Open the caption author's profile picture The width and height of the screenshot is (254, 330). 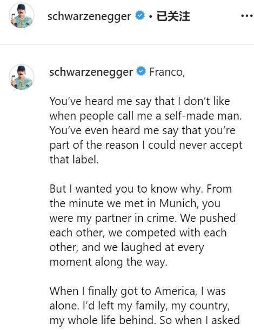pyautogui.click(x=22, y=77)
